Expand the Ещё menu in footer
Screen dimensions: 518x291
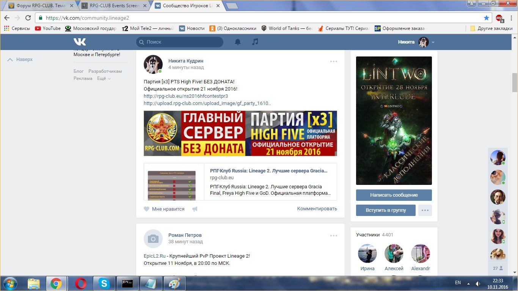pos(104,78)
